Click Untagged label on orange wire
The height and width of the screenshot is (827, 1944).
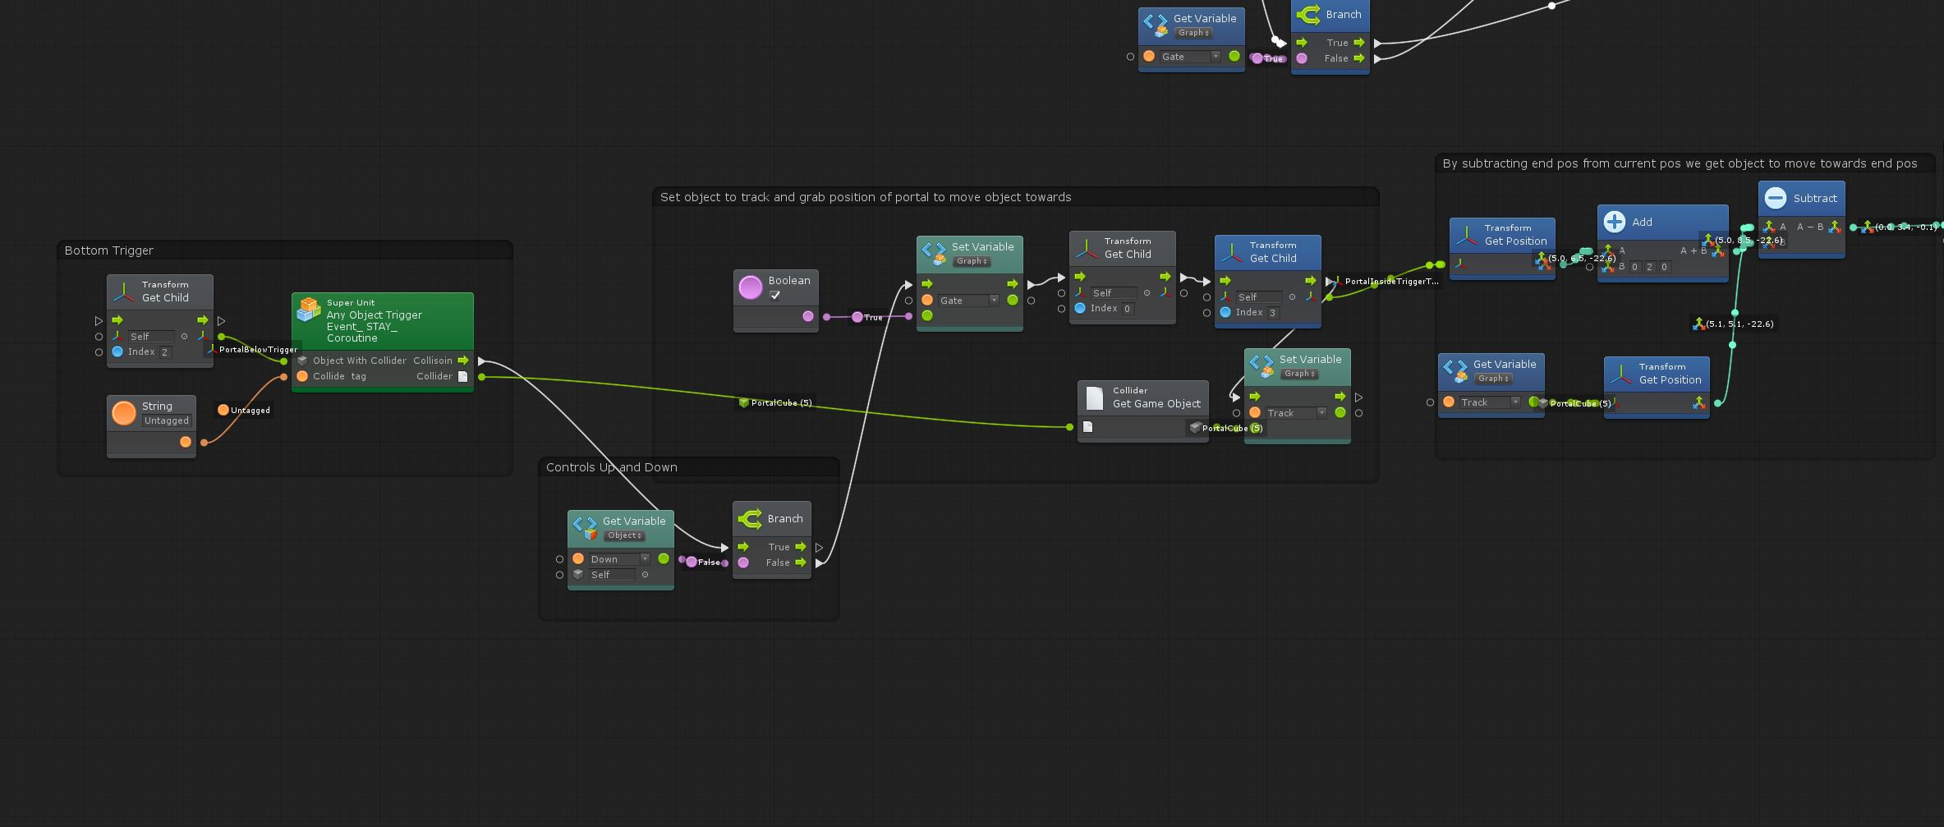244,410
